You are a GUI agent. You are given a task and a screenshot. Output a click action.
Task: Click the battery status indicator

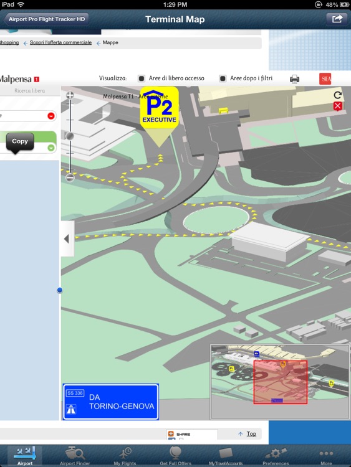pyautogui.click(x=344, y=4)
